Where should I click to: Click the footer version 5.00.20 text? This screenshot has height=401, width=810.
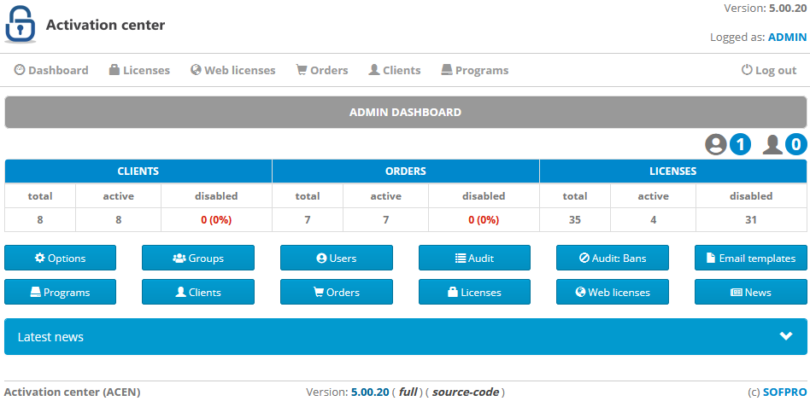click(x=370, y=392)
